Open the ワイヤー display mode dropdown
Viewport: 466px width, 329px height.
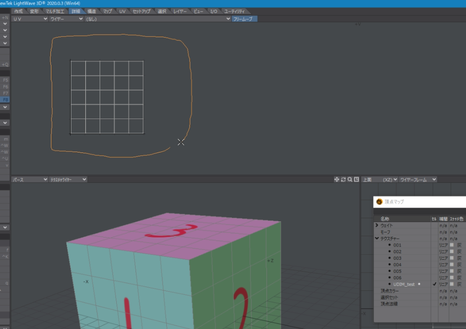pyautogui.click(x=66, y=19)
